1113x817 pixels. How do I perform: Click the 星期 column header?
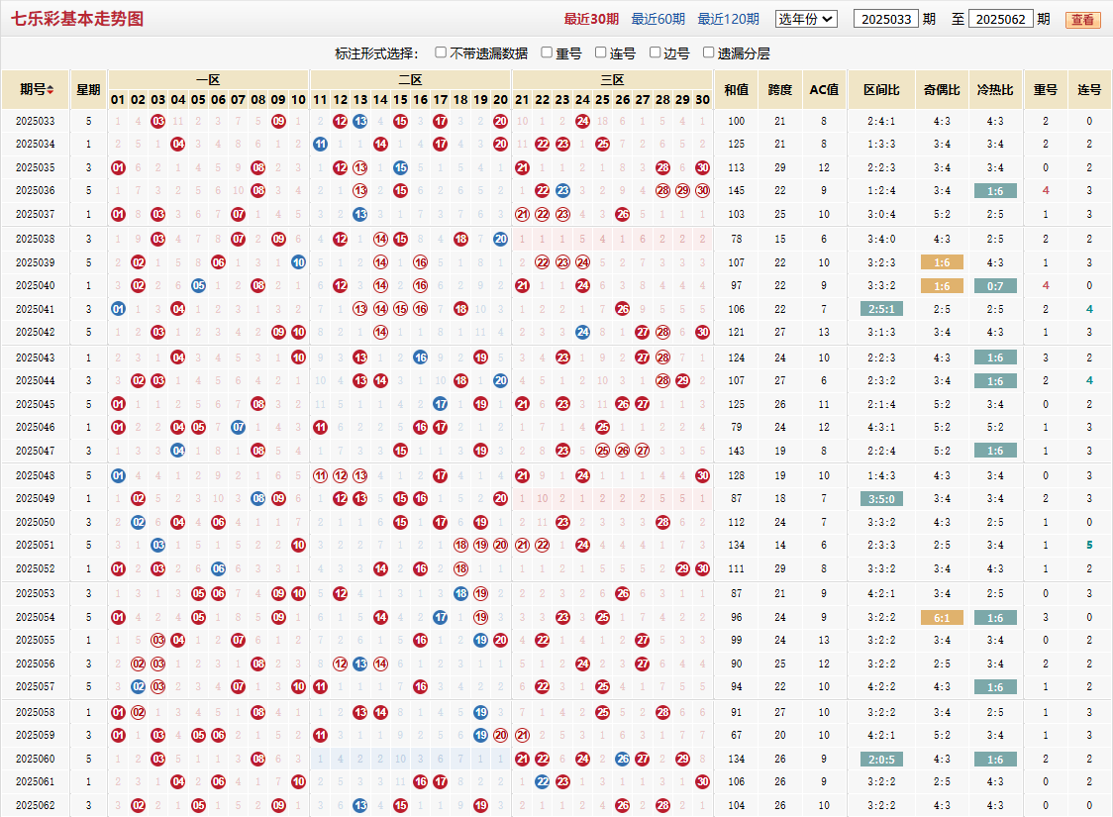click(89, 89)
